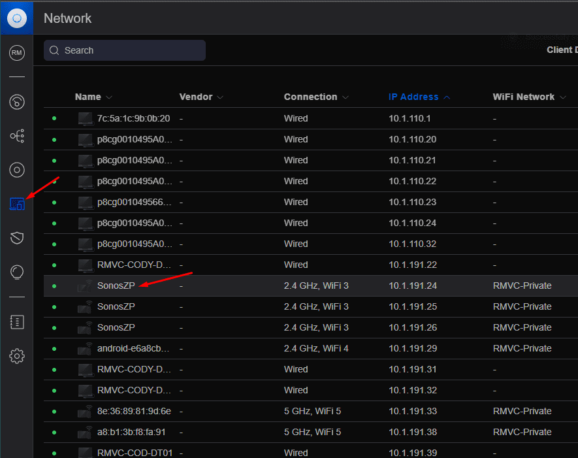The image size is (578, 458).
Task: Select the client at 10.1.110.21
Action: (135, 161)
